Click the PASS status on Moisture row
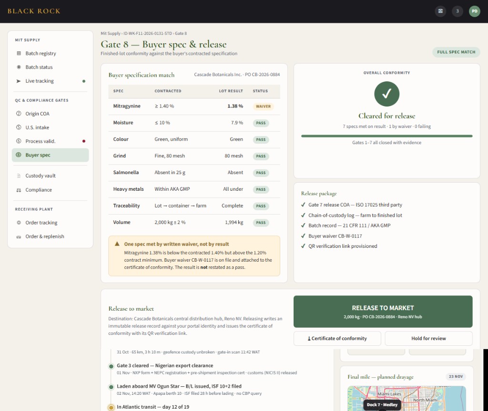The width and height of the screenshot is (488, 411). [261, 123]
